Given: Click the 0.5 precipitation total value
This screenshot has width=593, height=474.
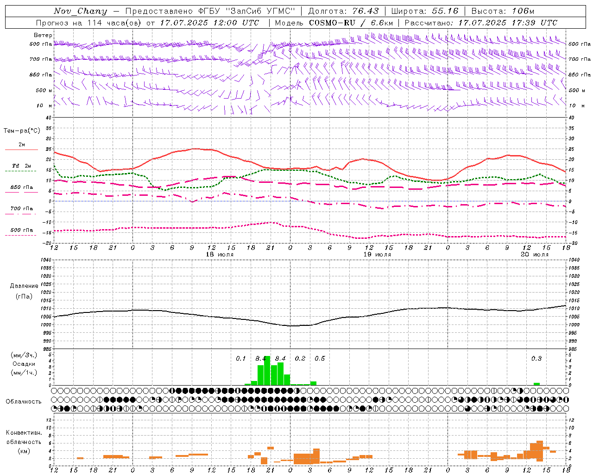Looking at the screenshot, I should click(x=320, y=358).
